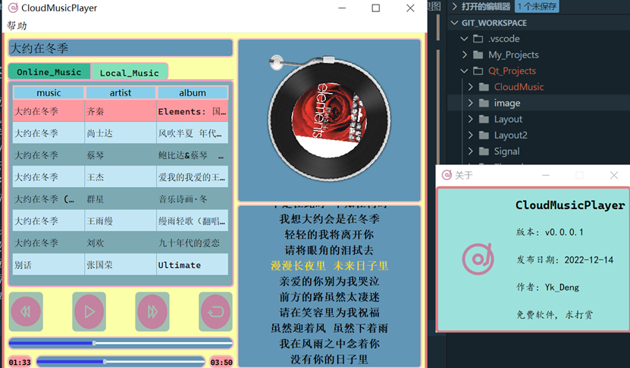
Task: Select the song row by 齐秦
Action: tap(121, 111)
